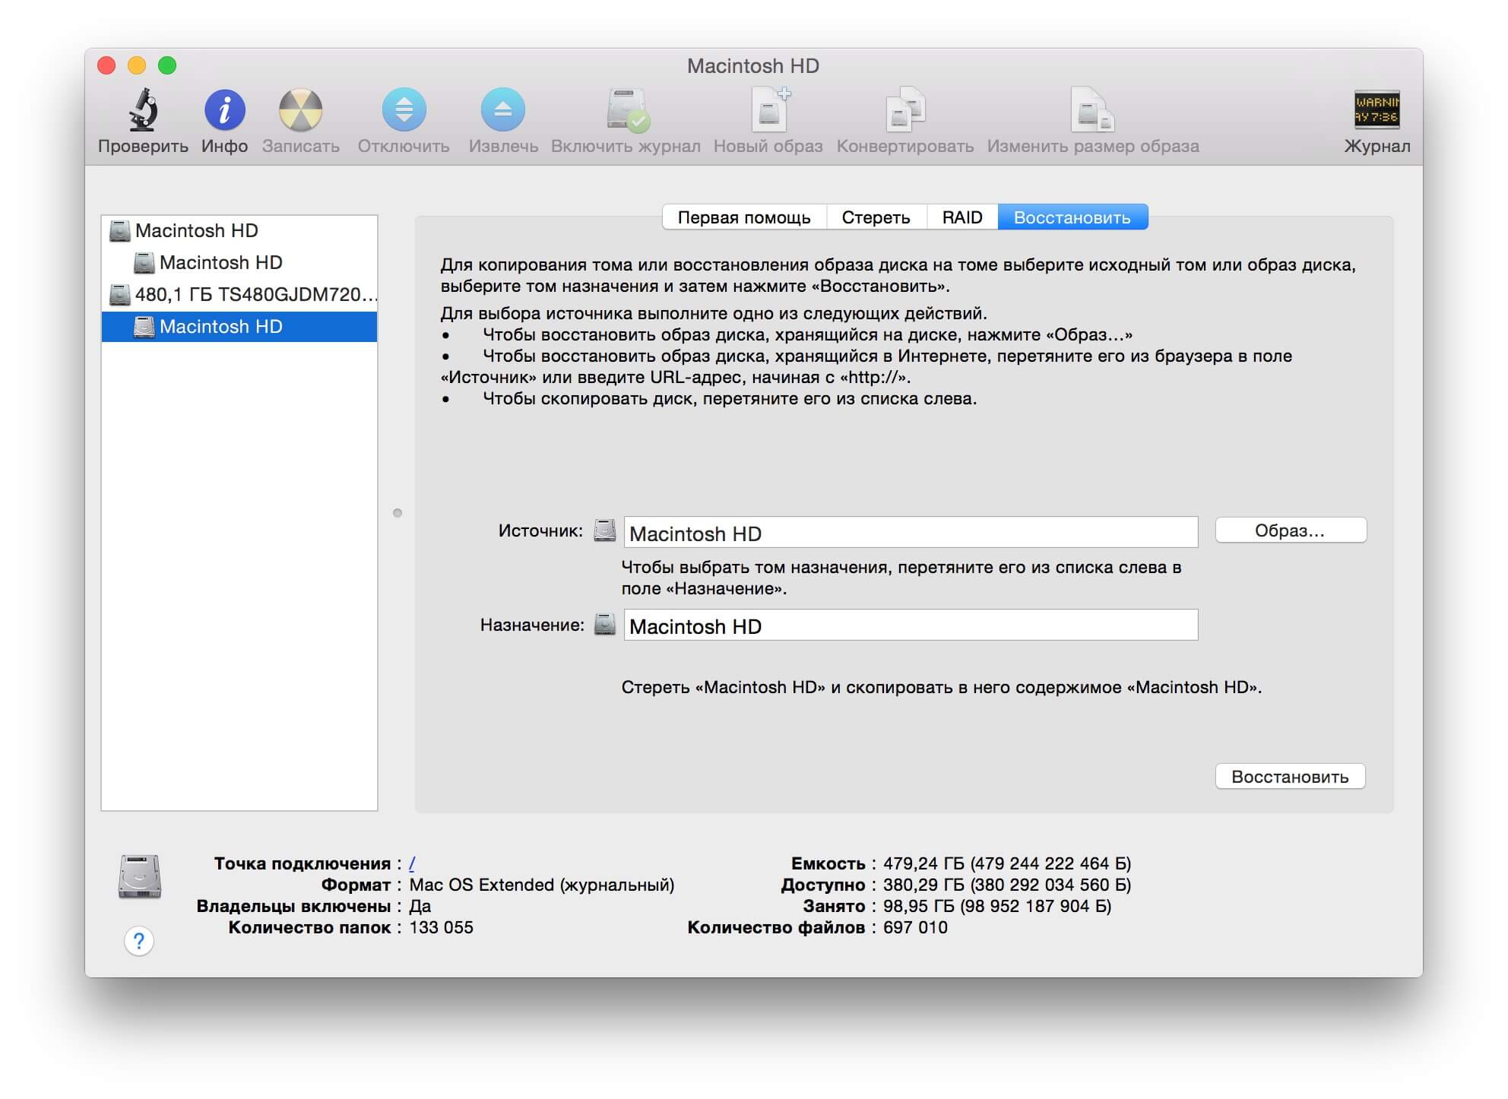Viewport: 1508px width, 1099px height.
Task: Click the drive icon beside Источник field
Action: 604,530
